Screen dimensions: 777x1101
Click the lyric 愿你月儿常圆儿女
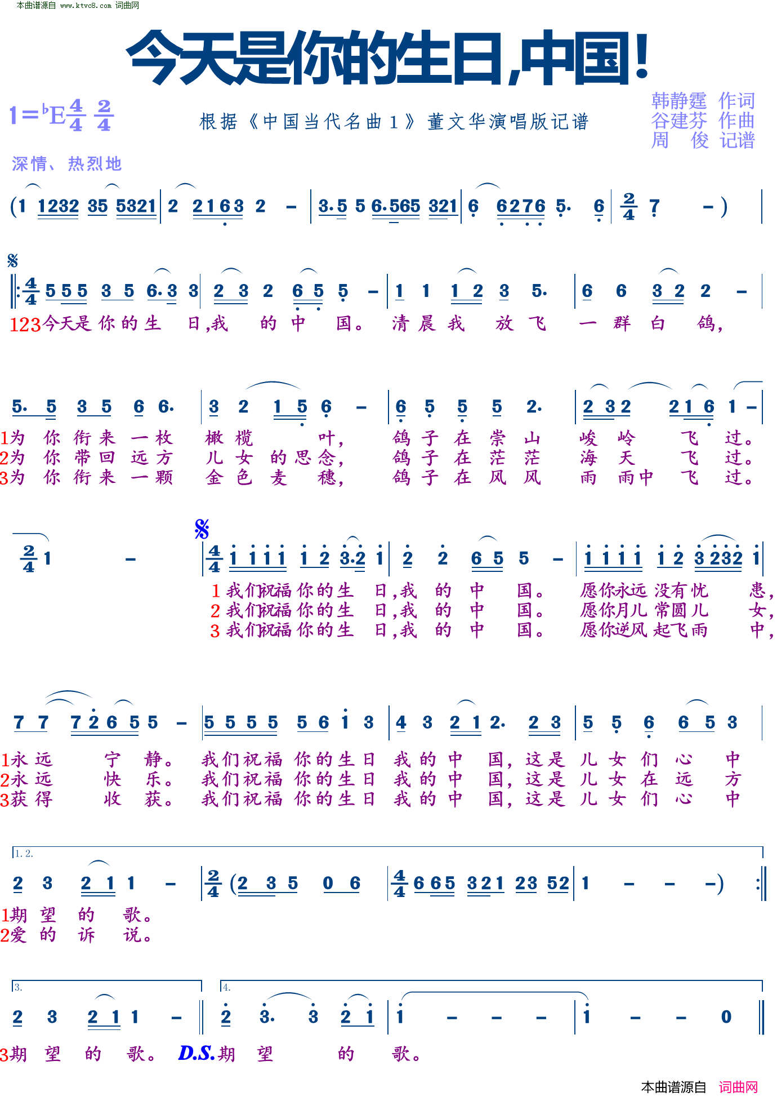pyautogui.click(x=677, y=610)
